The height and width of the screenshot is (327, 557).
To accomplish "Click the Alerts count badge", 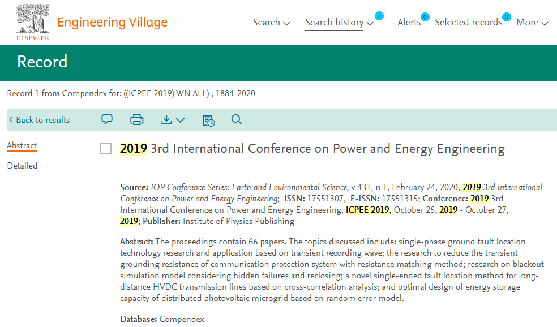I will 425,17.
